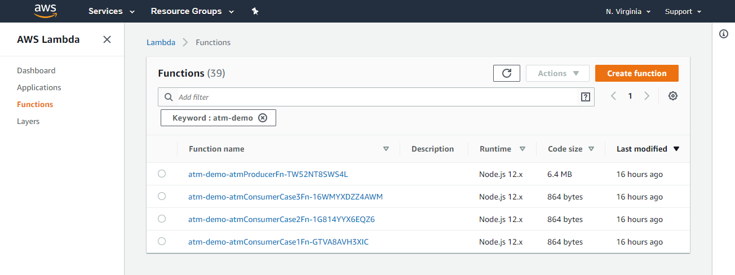Image resolution: width=735 pixels, height=275 pixels.
Task: Click Node.js 12.x in atmConsumerCase2Fn row
Action: tap(501, 219)
